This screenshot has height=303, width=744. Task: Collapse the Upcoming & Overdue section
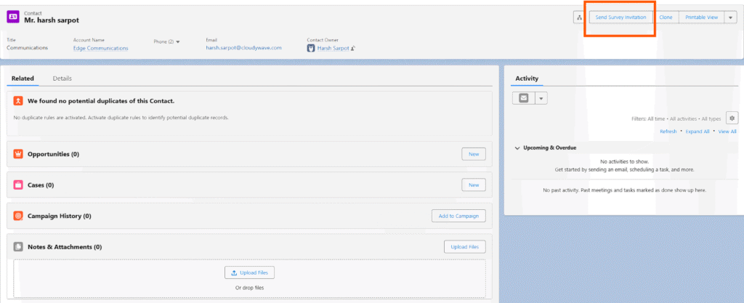pos(517,148)
